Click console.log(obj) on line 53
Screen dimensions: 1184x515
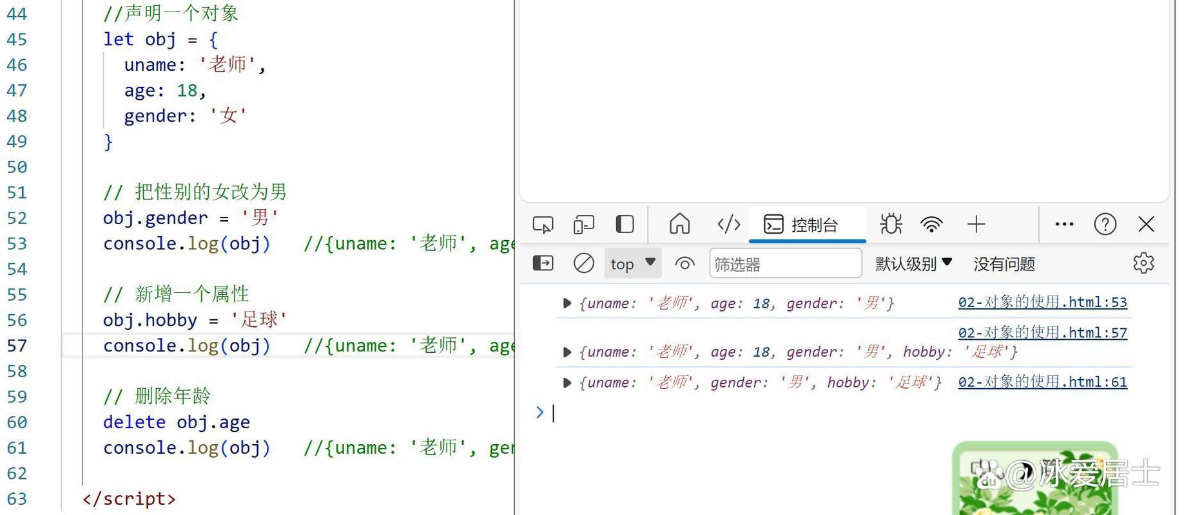[187, 243]
